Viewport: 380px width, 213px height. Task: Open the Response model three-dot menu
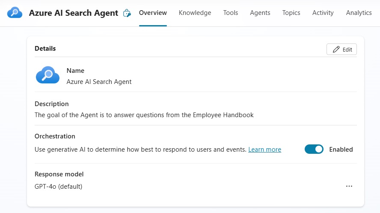coord(349,186)
